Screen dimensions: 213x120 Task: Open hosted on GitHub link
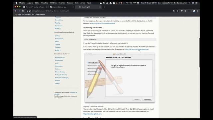(66, 93)
